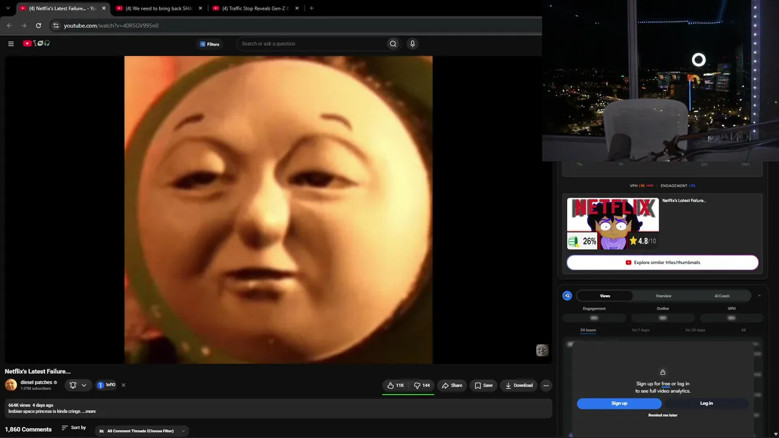Click the '4.8/10' star rating badge

pos(643,241)
